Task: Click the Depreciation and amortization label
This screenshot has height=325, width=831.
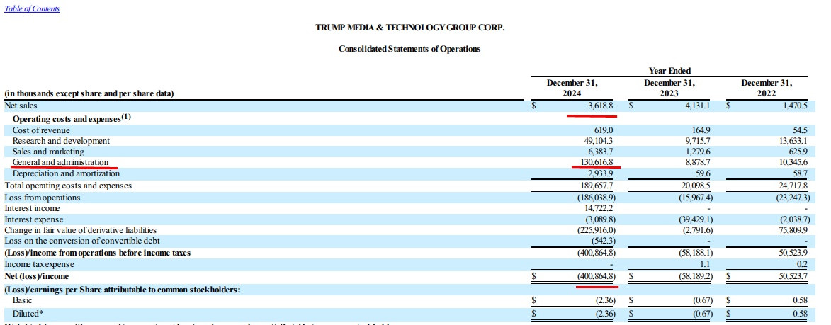Action: 67,173
